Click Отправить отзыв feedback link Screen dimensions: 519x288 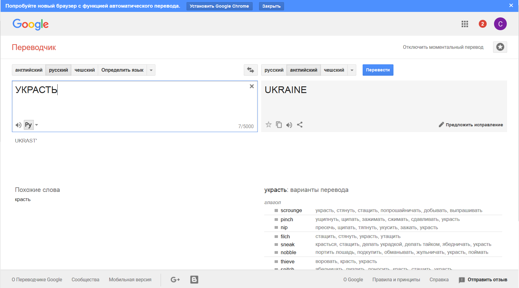click(487, 279)
